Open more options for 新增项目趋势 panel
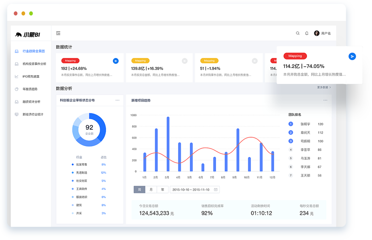 (x=325, y=100)
